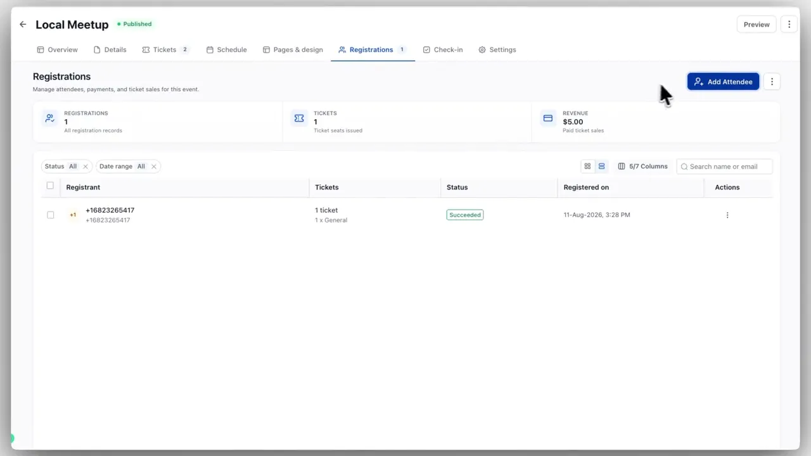Go back using the left arrow
811x456 pixels.
pyautogui.click(x=23, y=24)
